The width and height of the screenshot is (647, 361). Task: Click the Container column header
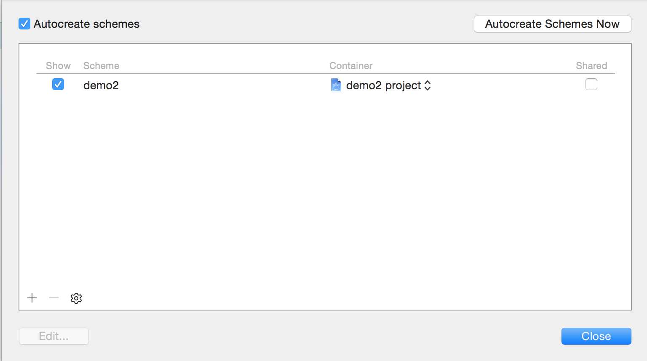[350, 66]
